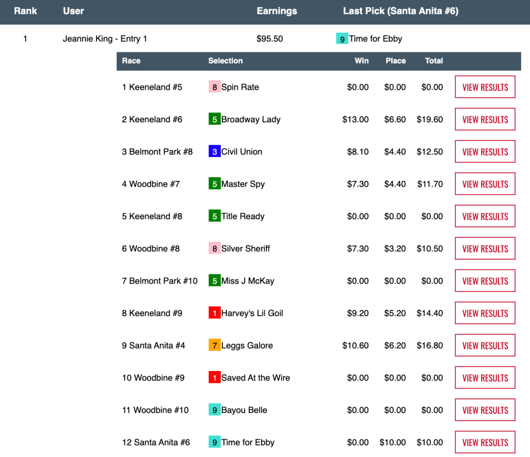Open View Results for Belmont Park #8

(485, 152)
